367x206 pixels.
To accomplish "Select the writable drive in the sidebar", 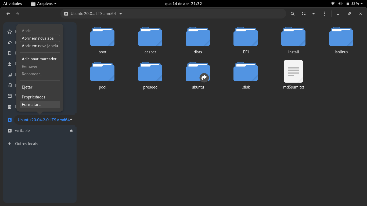I will click(23, 131).
